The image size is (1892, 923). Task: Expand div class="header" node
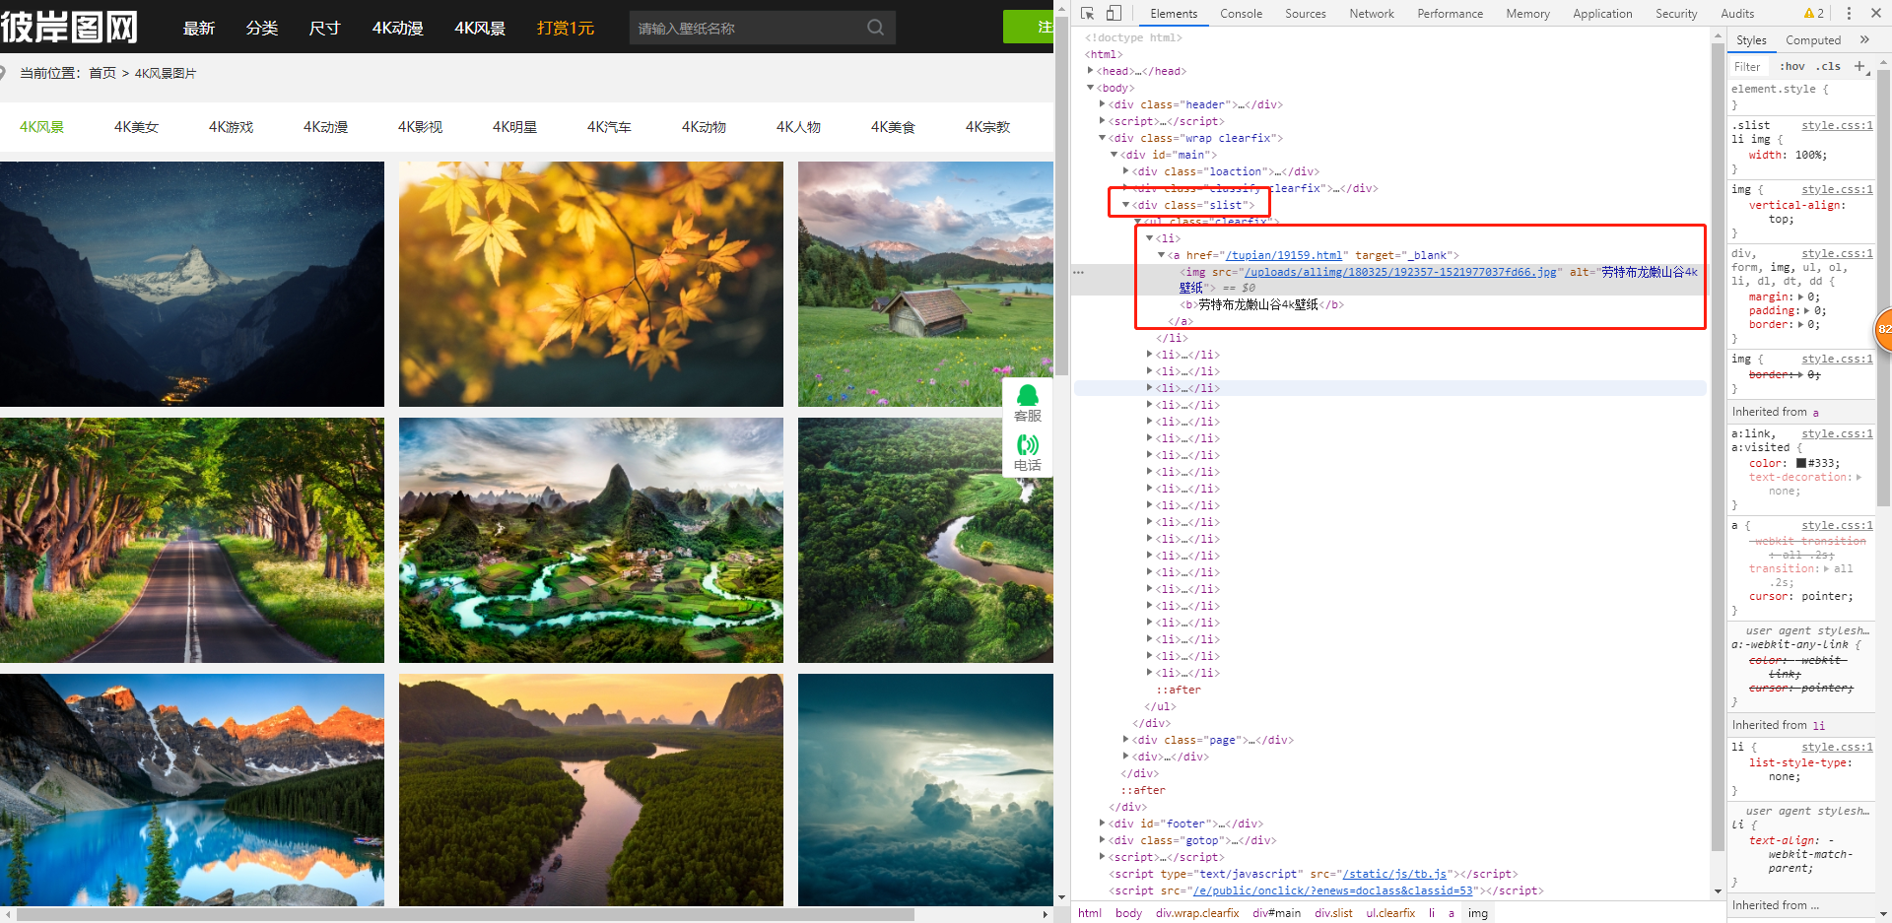1103,104
